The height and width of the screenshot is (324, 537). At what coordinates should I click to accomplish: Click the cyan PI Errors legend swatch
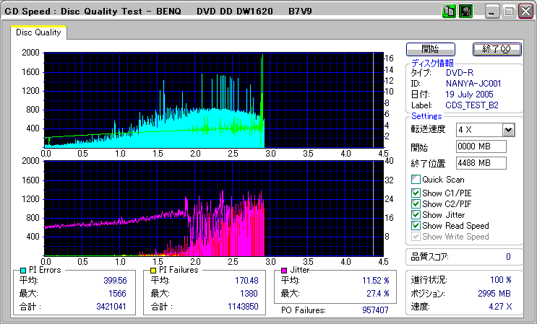[23, 270]
